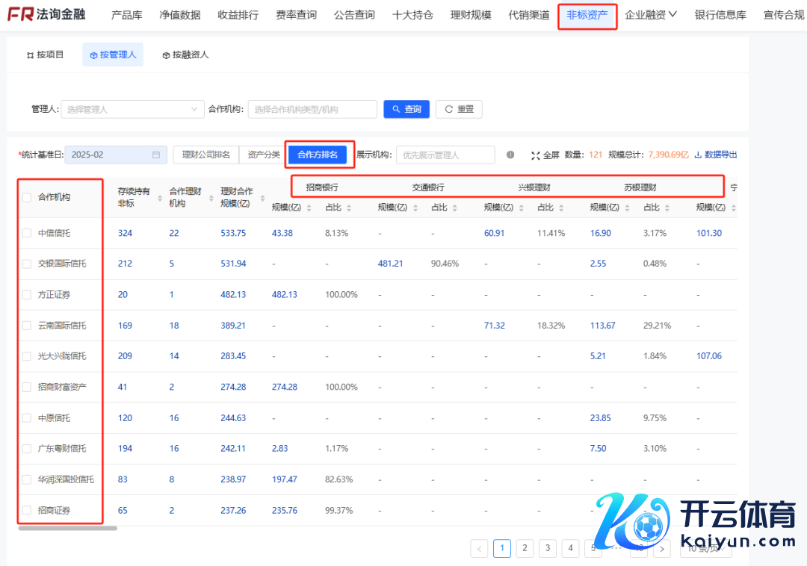Go to page 3 in pagination

click(x=548, y=549)
